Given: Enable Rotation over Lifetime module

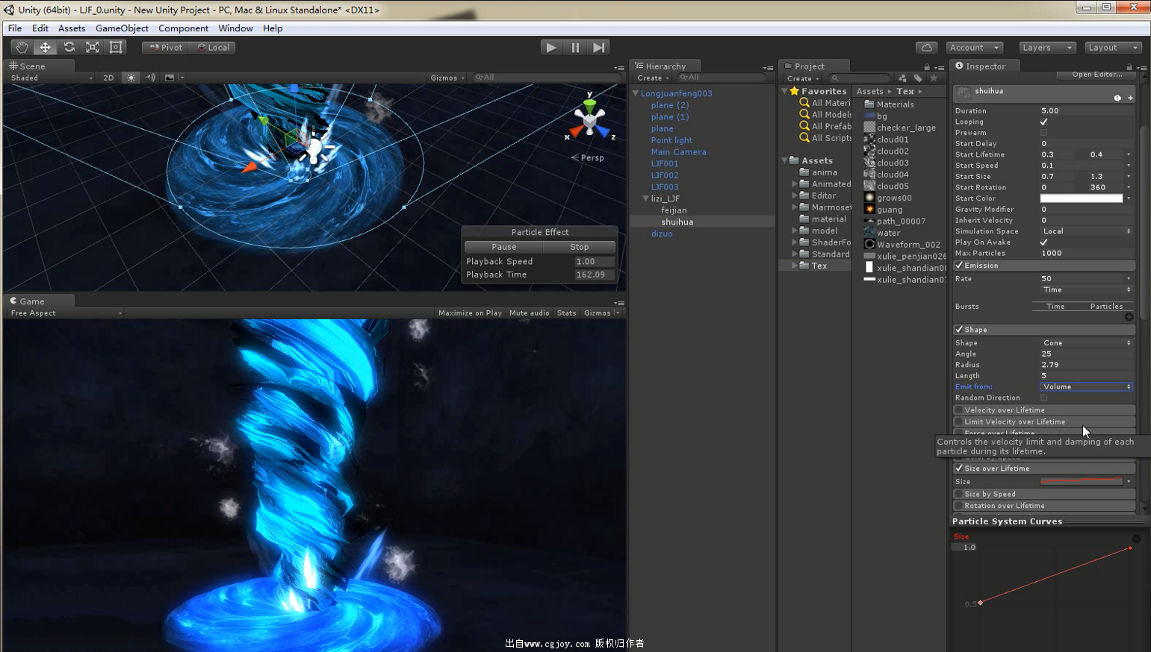Looking at the screenshot, I should coord(959,506).
